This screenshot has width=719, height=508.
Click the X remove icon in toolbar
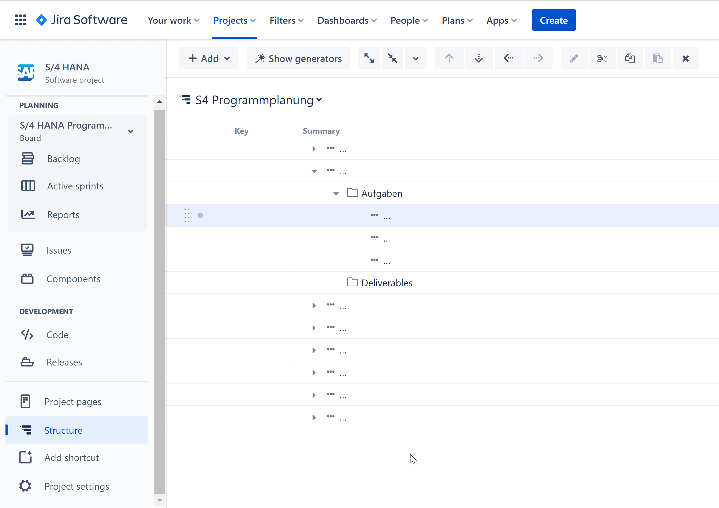pyautogui.click(x=685, y=58)
